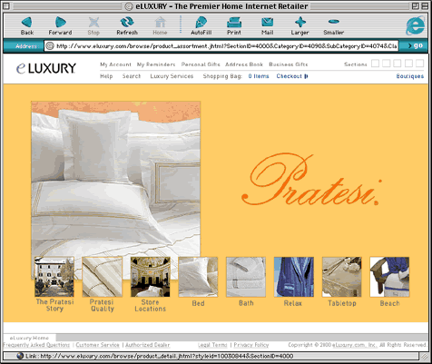432x364 pixels.
Task: Click the Beach text label
Action: point(389,303)
